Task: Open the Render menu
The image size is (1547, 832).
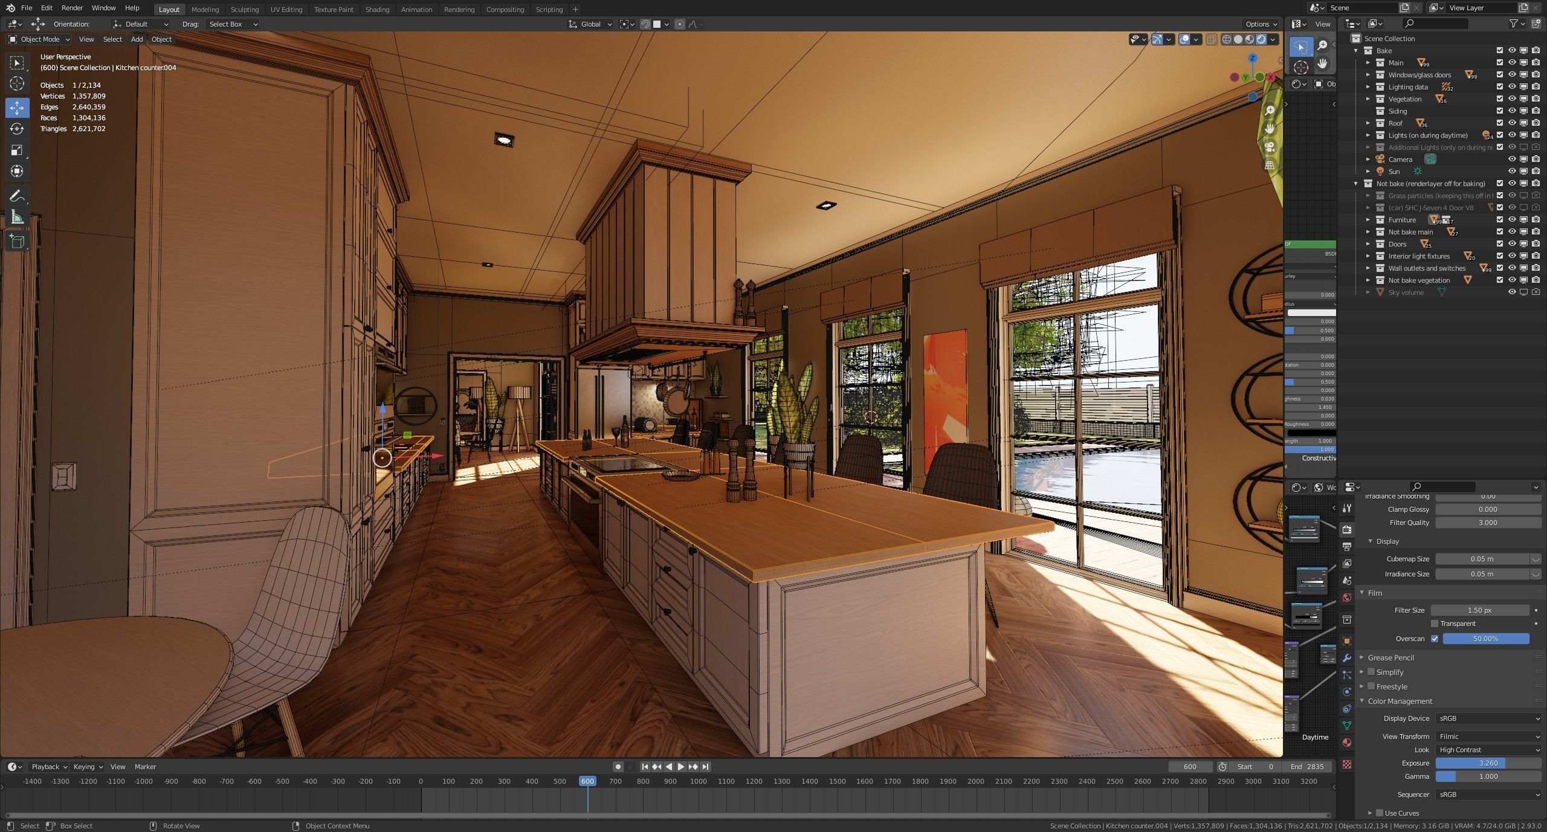Action: 72,8
